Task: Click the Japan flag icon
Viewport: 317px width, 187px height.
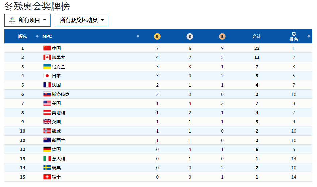Action: (x=47, y=76)
